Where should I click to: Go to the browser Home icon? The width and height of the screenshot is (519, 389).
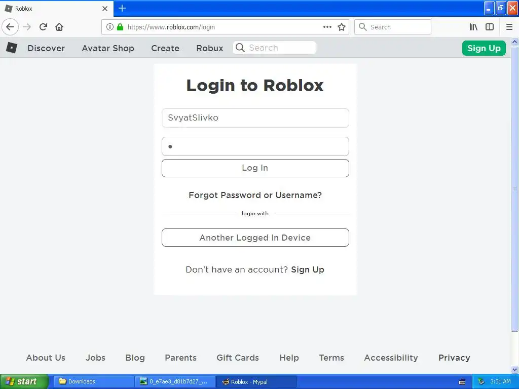point(59,27)
